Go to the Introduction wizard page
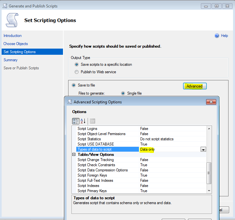Screen dimensions: 235x220 pos(13,36)
